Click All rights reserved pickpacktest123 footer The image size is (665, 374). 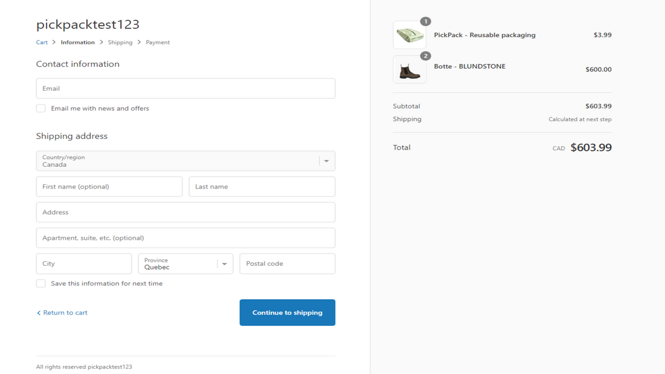coord(84,367)
